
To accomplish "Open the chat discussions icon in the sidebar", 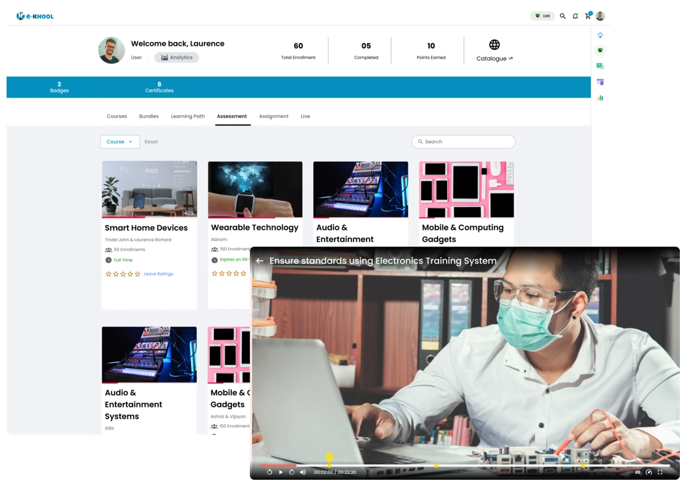I will tap(600, 66).
